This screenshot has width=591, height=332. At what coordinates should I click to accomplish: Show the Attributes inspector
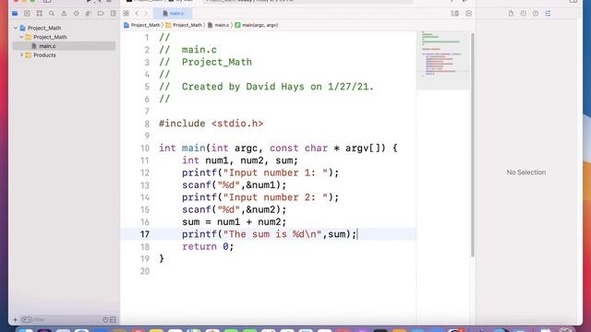pos(548,13)
